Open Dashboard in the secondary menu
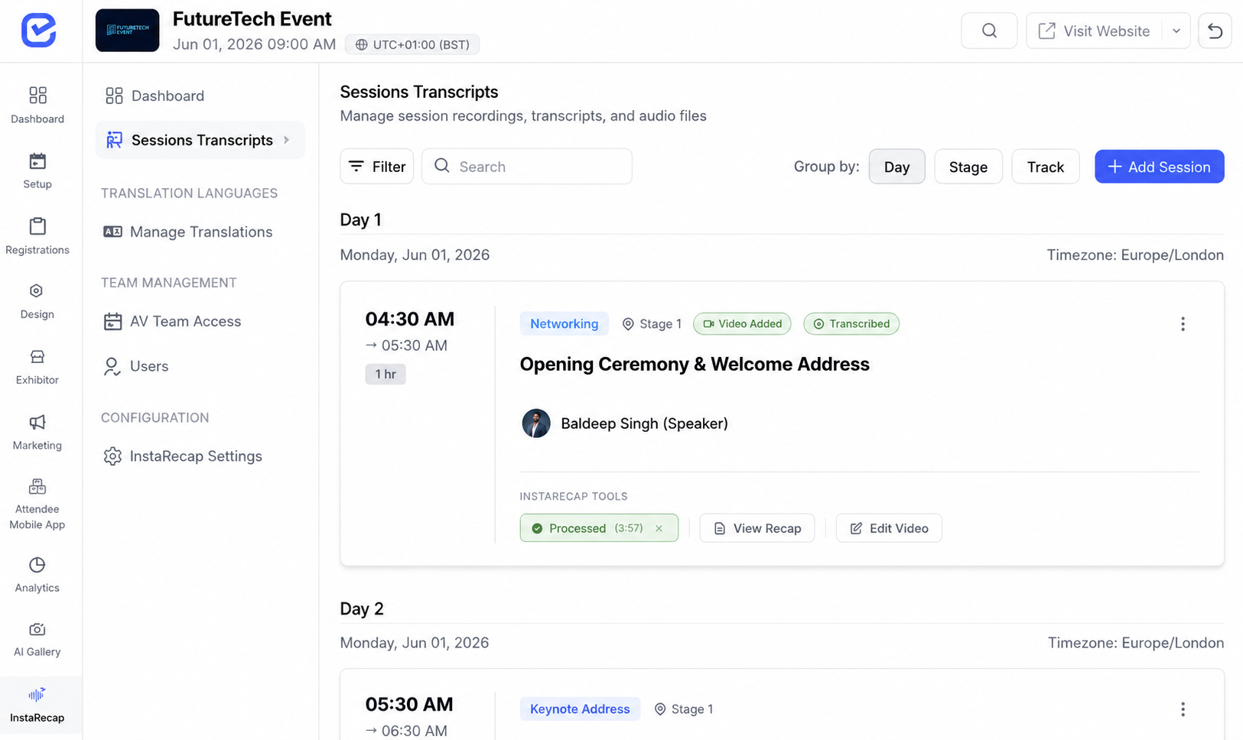The image size is (1243, 740). 200,96
